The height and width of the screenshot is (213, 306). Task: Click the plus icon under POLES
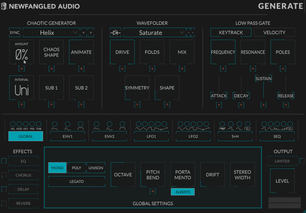click(283, 69)
